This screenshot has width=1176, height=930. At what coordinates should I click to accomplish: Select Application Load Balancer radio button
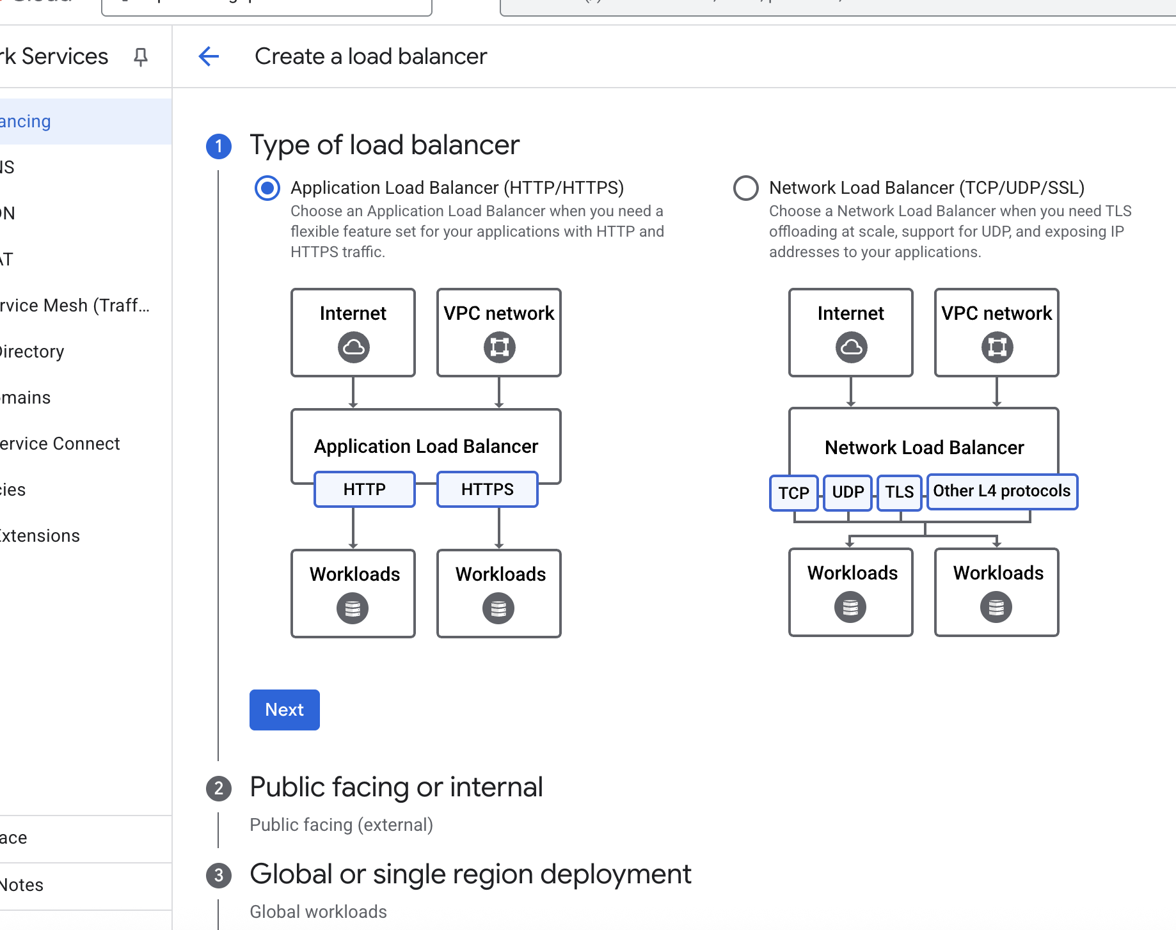[267, 188]
